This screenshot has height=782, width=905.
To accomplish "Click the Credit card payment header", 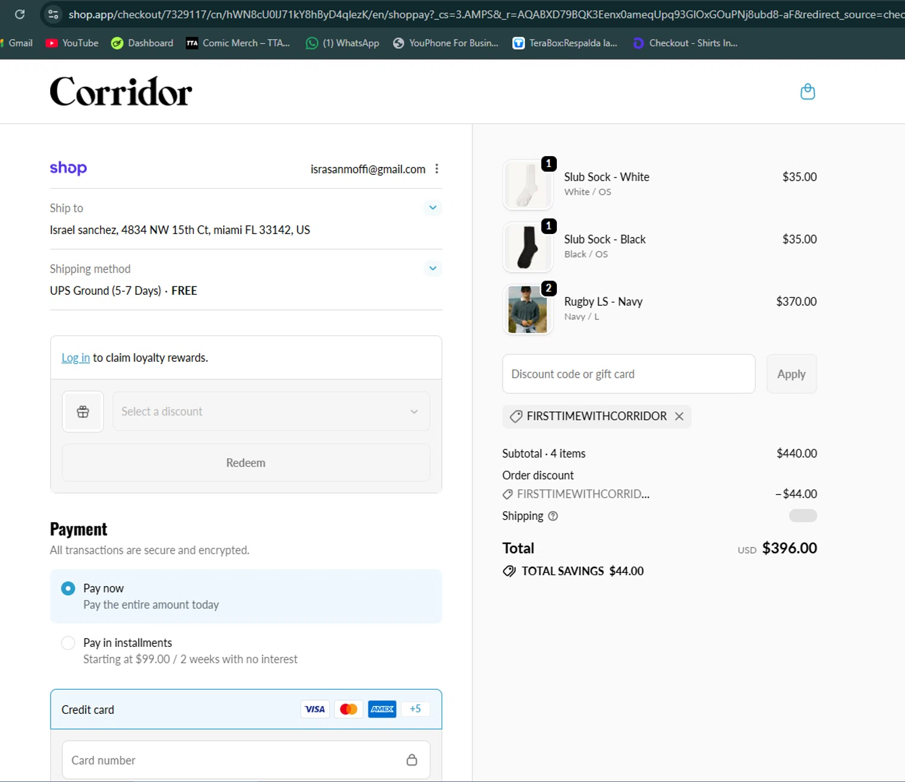I will click(246, 709).
